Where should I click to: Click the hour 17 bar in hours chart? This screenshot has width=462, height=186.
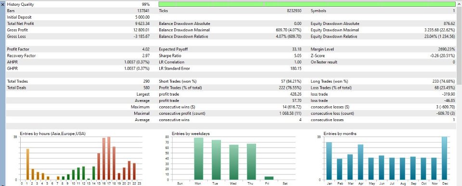coord(109,158)
